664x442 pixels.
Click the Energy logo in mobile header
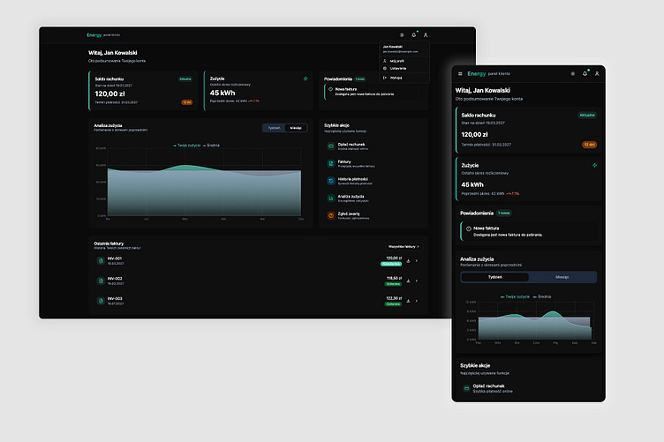point(477,73)
